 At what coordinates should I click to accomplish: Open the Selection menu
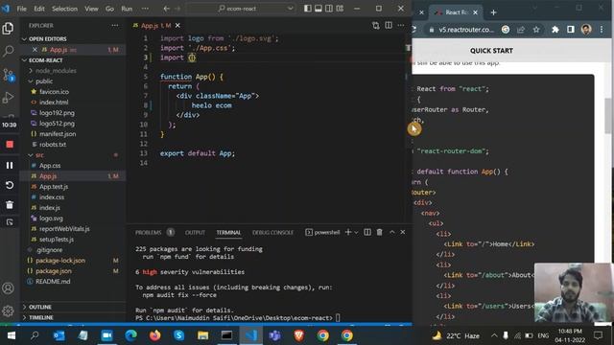pos(64,9)
